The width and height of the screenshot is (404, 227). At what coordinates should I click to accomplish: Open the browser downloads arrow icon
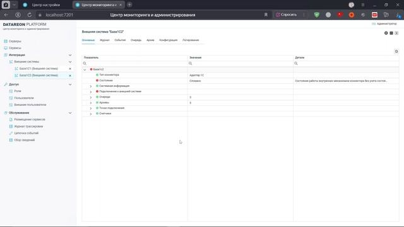pos(398,15)
